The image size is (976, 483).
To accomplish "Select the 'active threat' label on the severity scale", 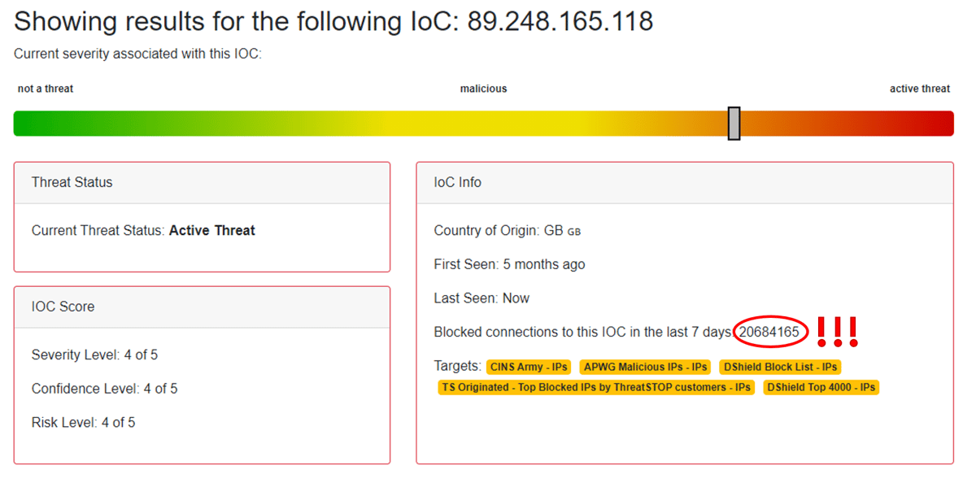I will coord(920,88).
